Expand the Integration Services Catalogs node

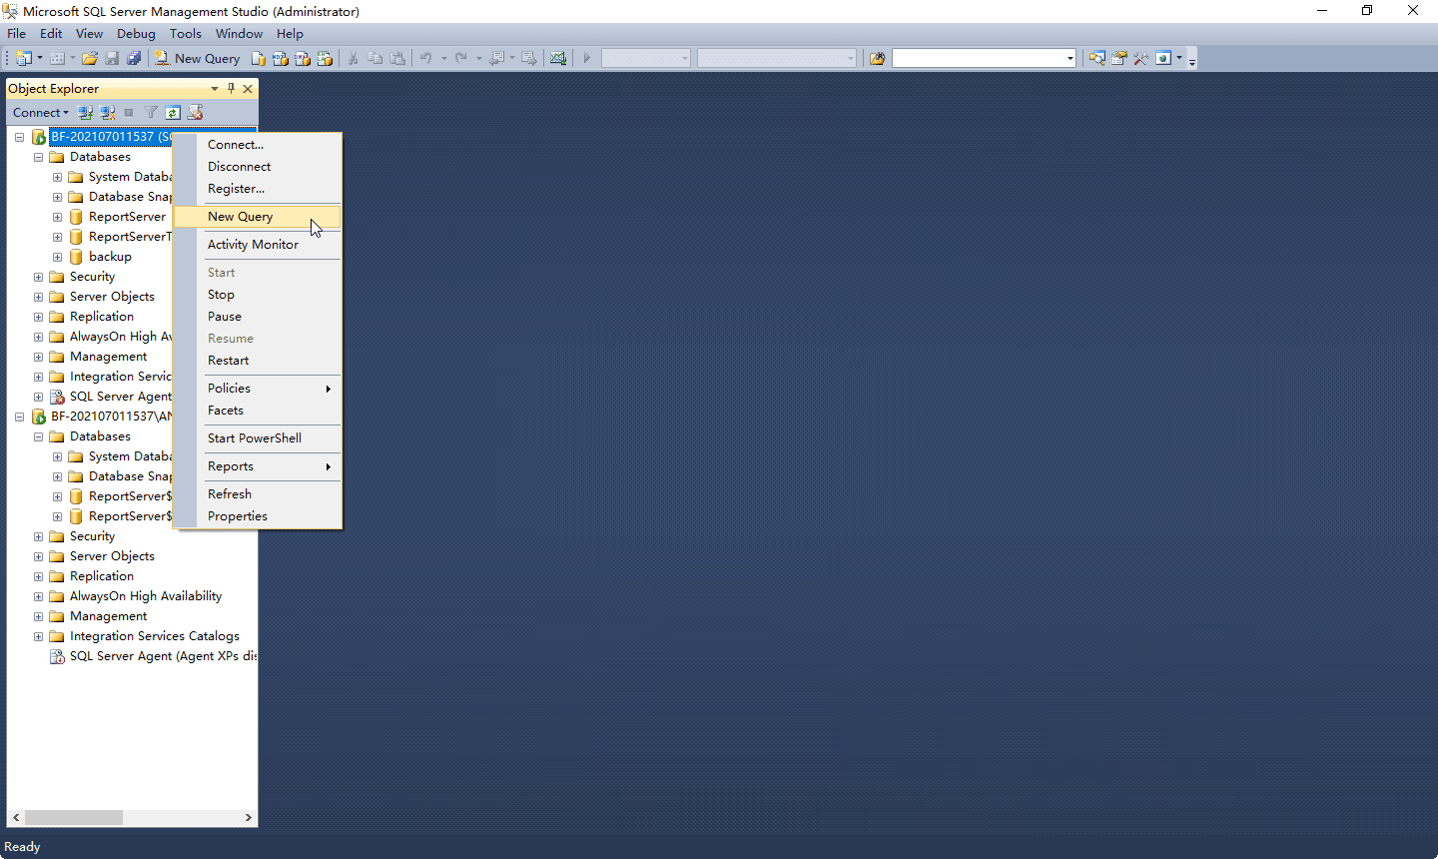click(38, 636)
